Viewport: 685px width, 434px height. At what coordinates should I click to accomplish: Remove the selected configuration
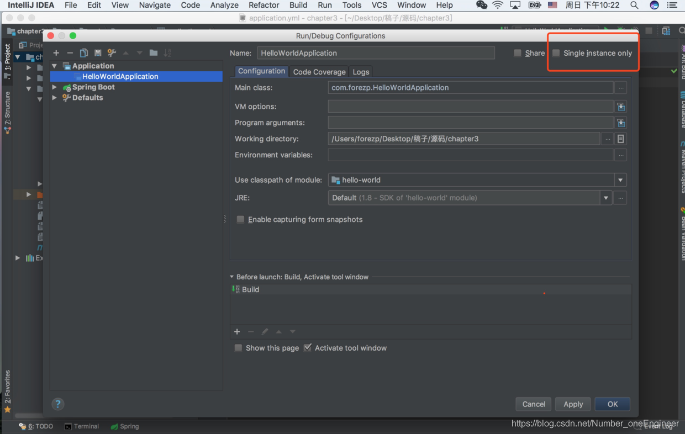[70, 53]
